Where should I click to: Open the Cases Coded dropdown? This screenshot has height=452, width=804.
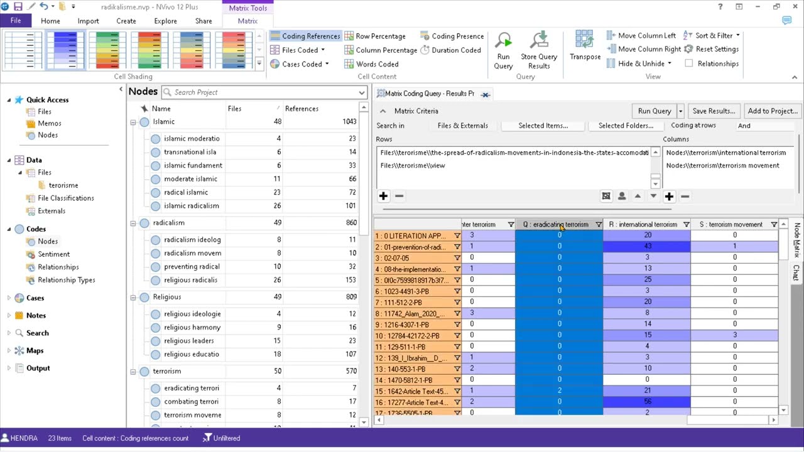[x=300, y=64]
